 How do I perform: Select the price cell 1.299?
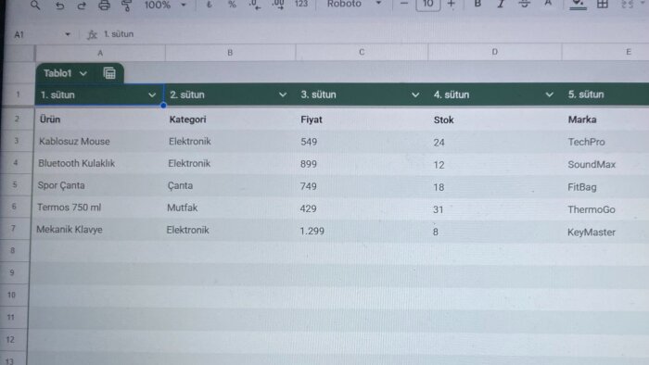(362, 231)
